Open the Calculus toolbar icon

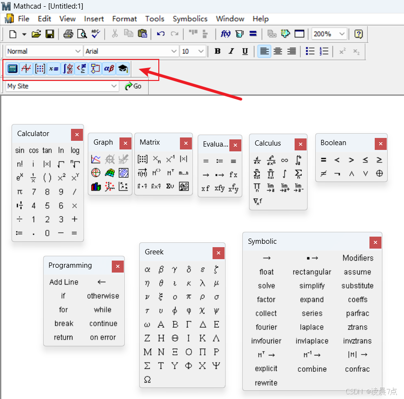pos(68,68)
